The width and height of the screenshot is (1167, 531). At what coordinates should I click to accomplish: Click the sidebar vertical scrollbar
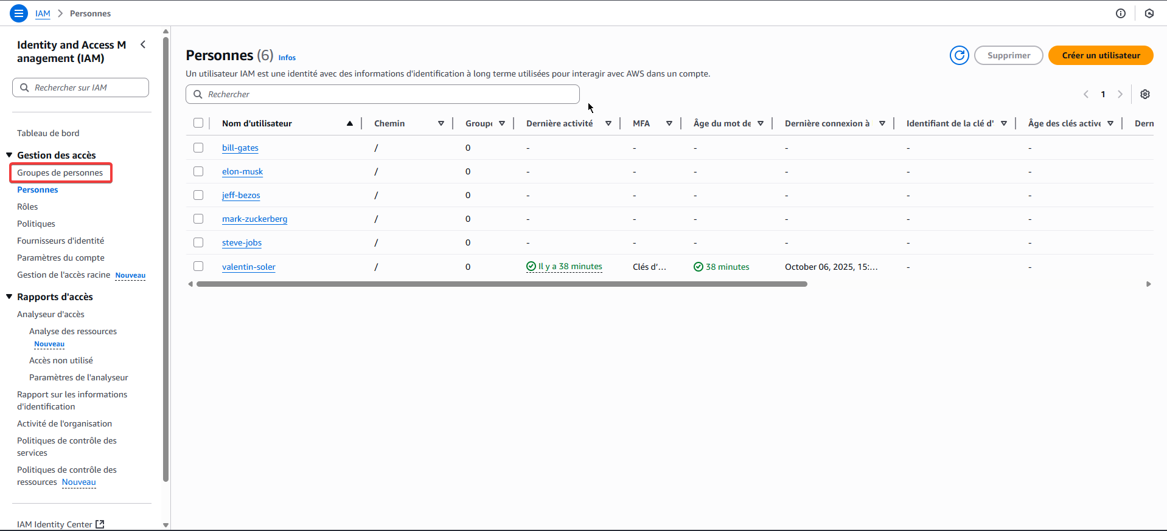click(165, 259)
